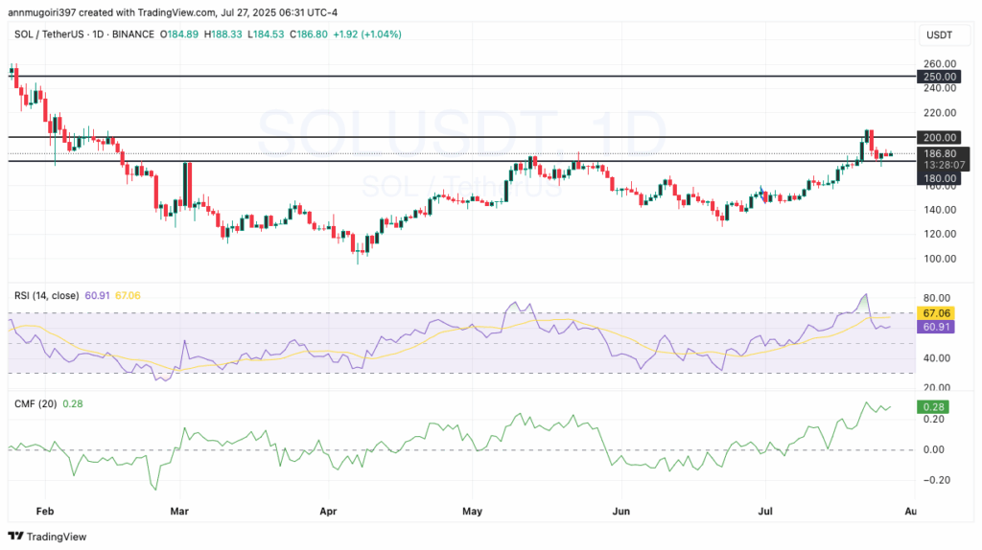The image size is (982, 550).
Task: Click the 100.00 price axis label
Action: [x=940, y=259]
